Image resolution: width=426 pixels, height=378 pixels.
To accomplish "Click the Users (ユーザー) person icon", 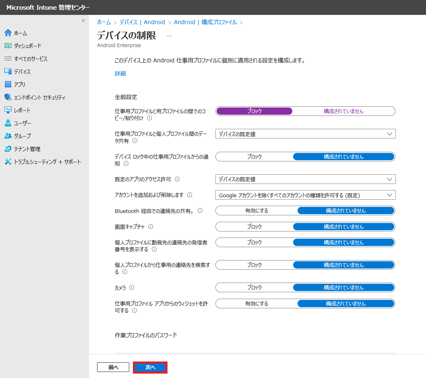I will point(8,123).
